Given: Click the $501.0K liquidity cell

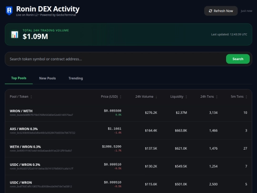Looking at the screenshot, I should [181, 184].
